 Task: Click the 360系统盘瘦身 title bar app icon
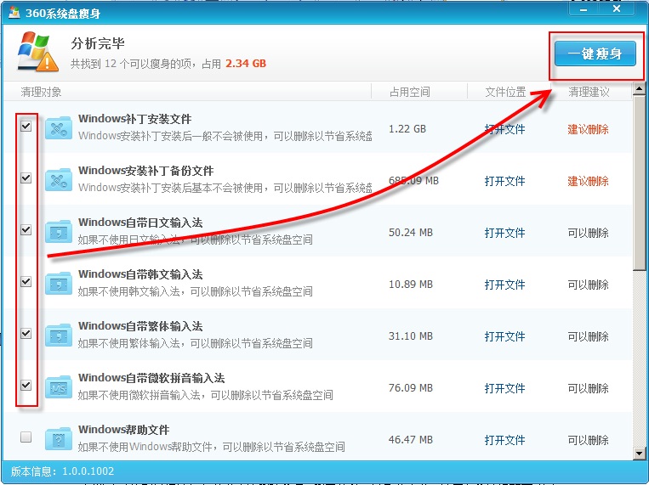tap(14, 11)
